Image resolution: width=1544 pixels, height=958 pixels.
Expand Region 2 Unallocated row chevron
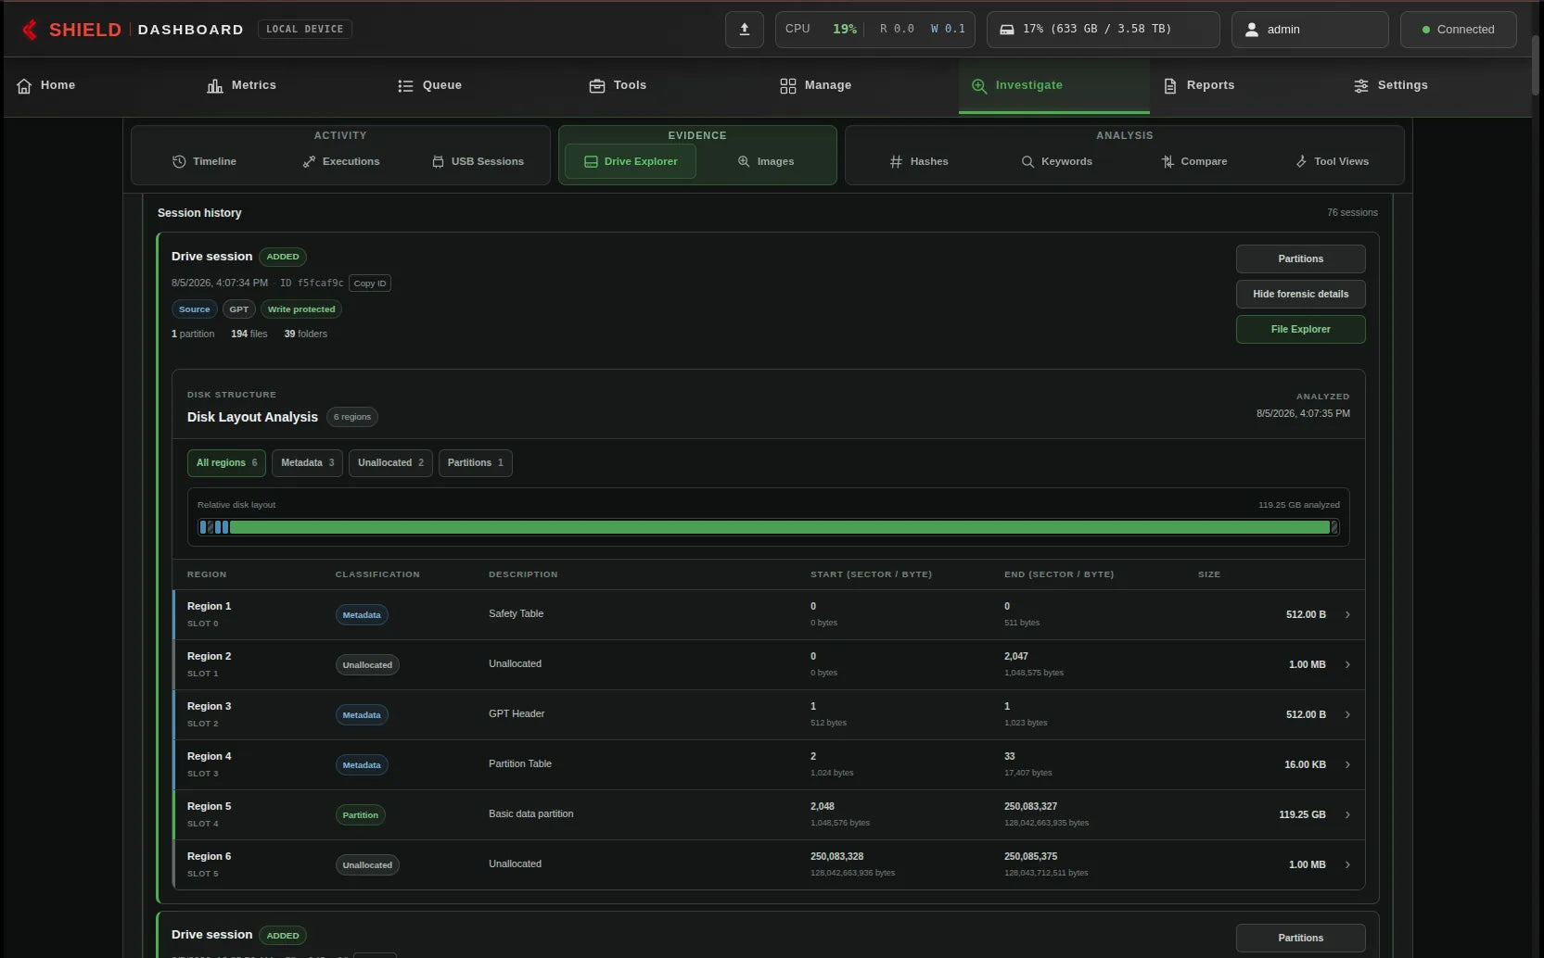pyautogui.click(x=1347, y=664)
